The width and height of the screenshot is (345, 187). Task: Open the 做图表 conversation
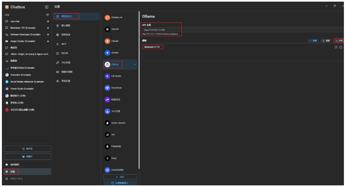(27, 61)
